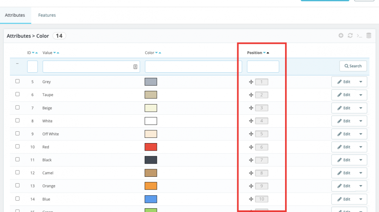
Task: Open dropdown next to Off White Edit button
Action: [x=361, y=134]
